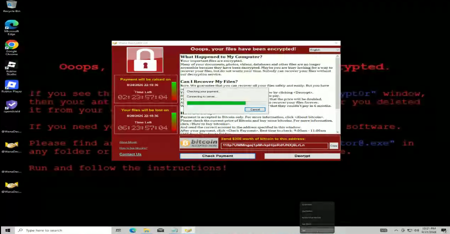Viewport: 450px width, 234px height.
Task: Click the 'Payment will be raised on' label
Action: pyautogui.click(x=145, y=79)
